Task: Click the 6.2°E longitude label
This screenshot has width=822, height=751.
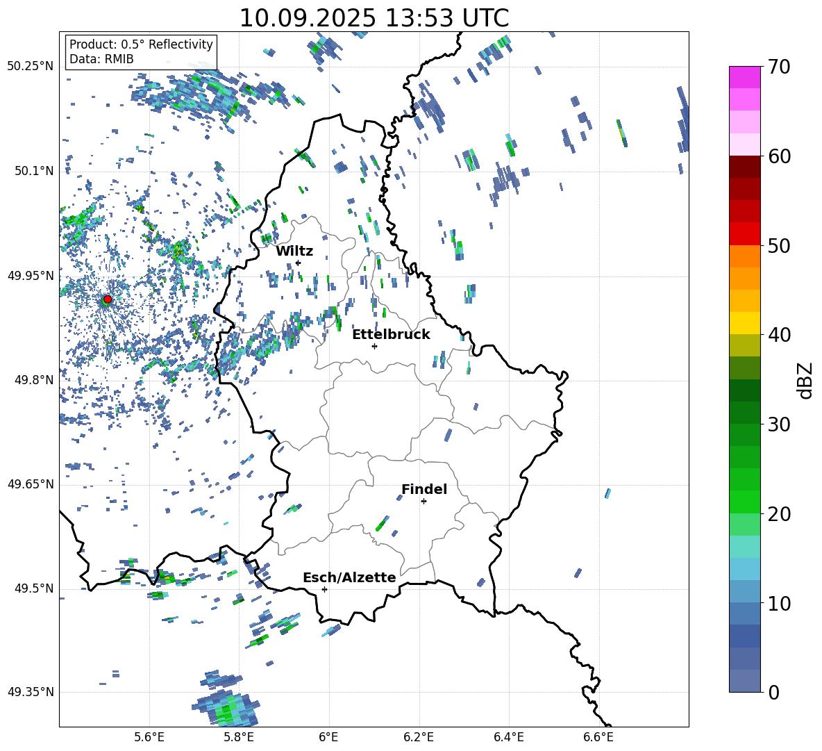Action: point(419,737)
